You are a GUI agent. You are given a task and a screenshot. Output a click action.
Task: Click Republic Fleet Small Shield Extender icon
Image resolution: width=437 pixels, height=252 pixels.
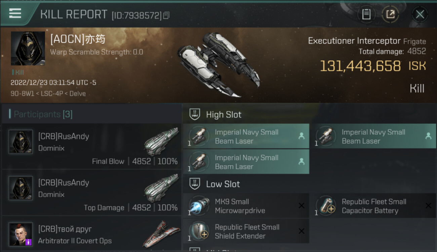pyautogui.click(x=199, y=231)
